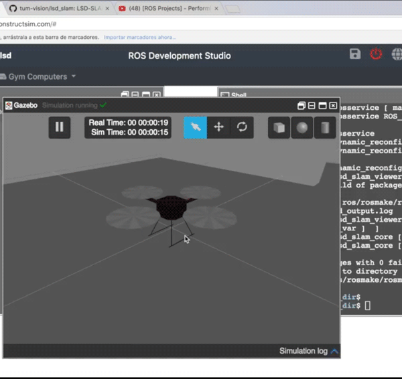Click the Shell terminal prompt cursor
The height and width of the screenshot is (379, 402).
[367, 305]
